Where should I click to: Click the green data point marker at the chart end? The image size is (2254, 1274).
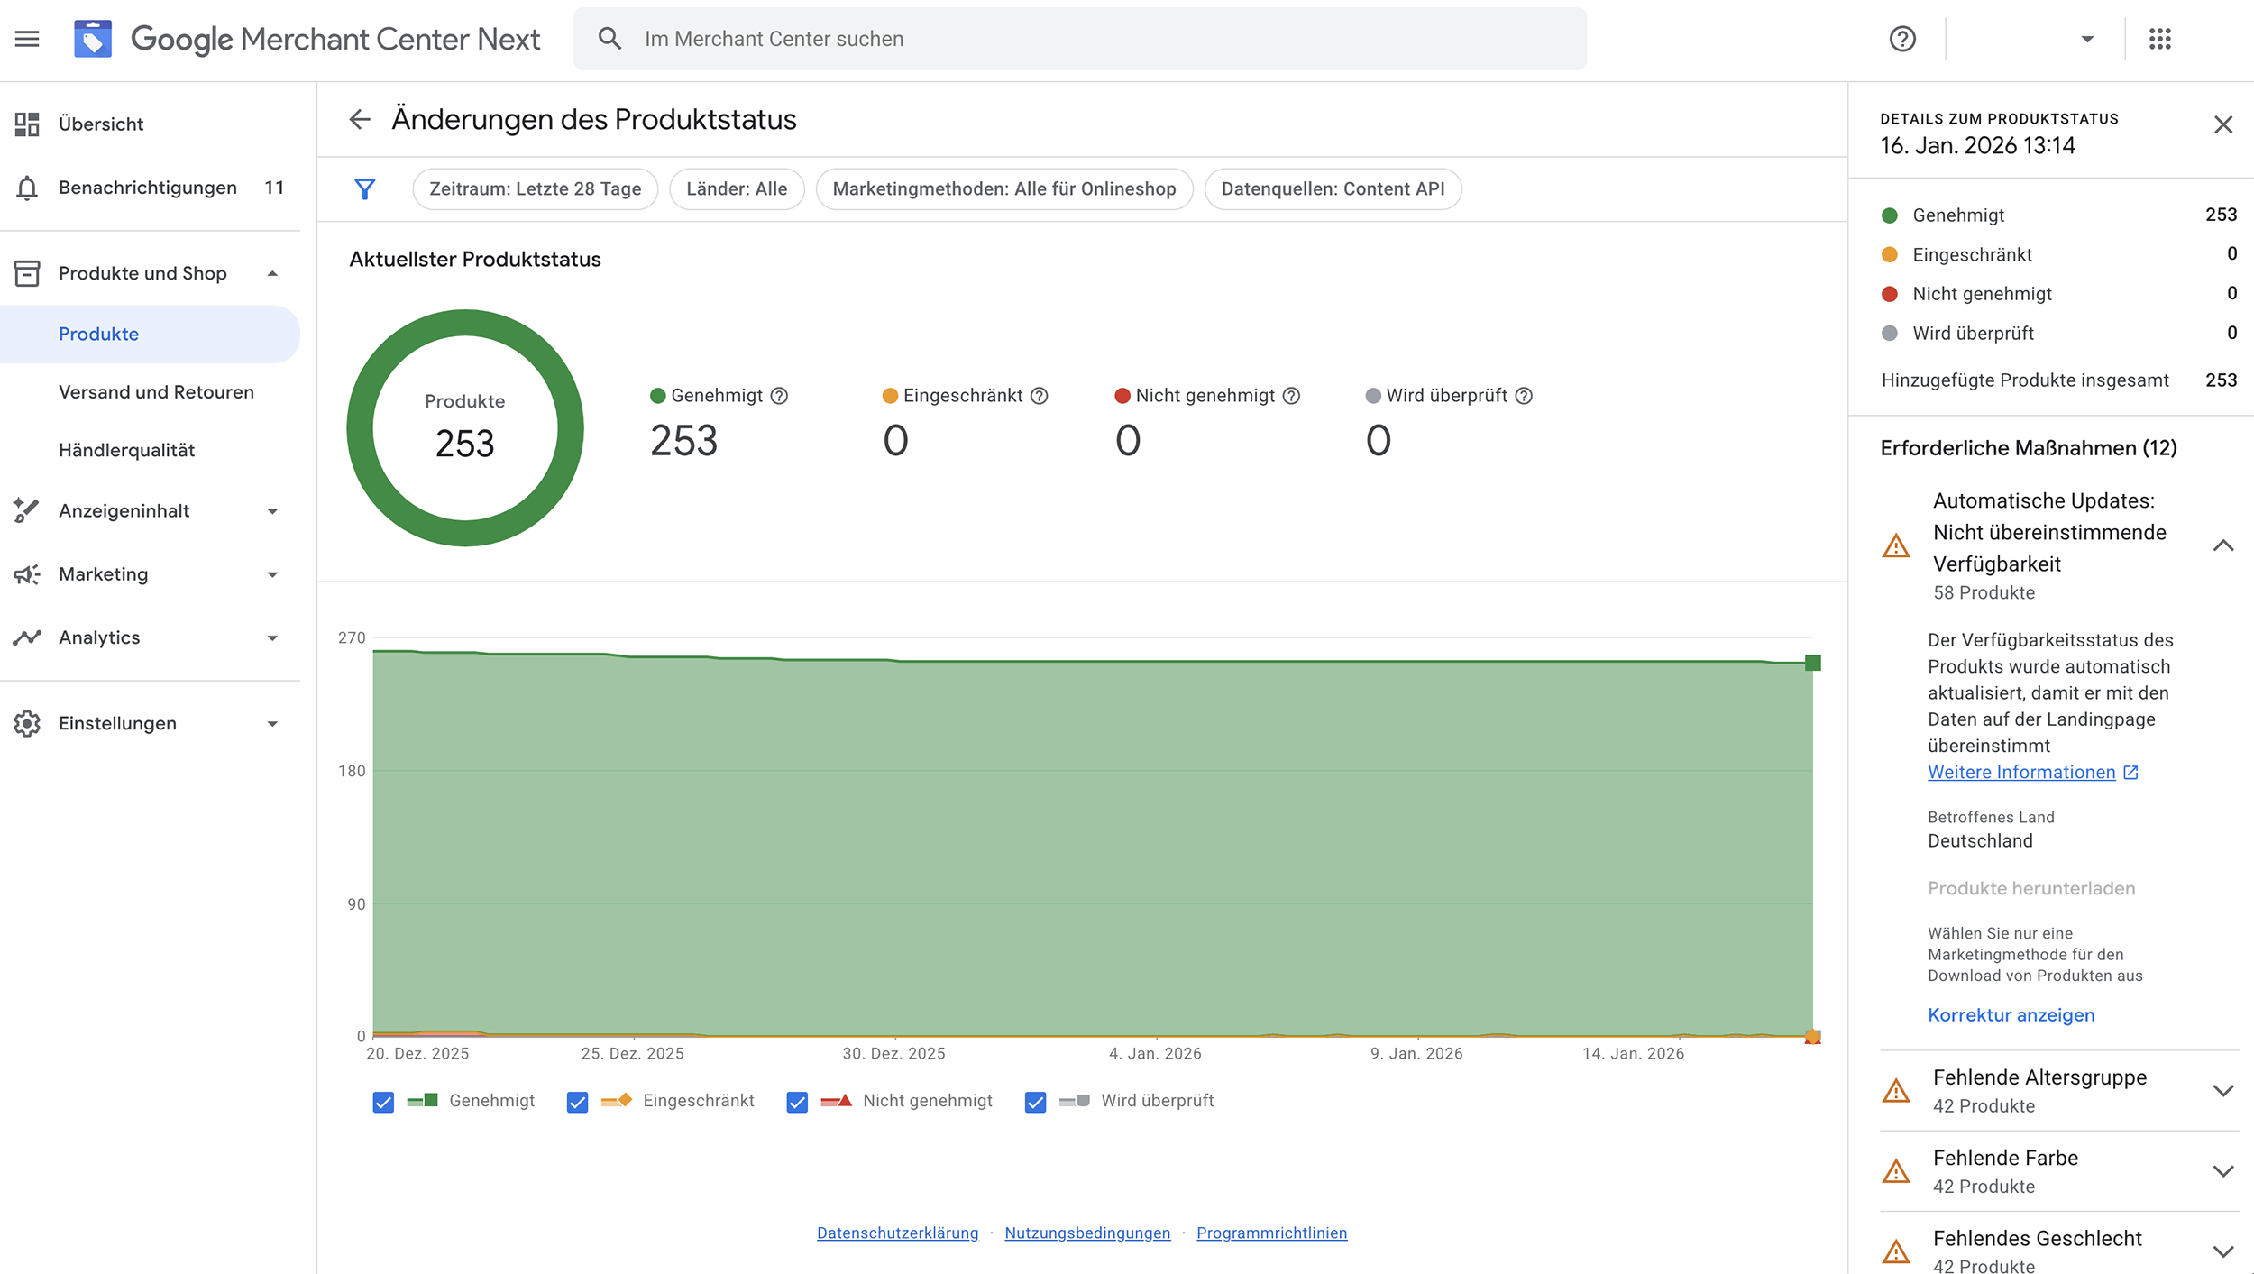click(x=1813, y=664)
